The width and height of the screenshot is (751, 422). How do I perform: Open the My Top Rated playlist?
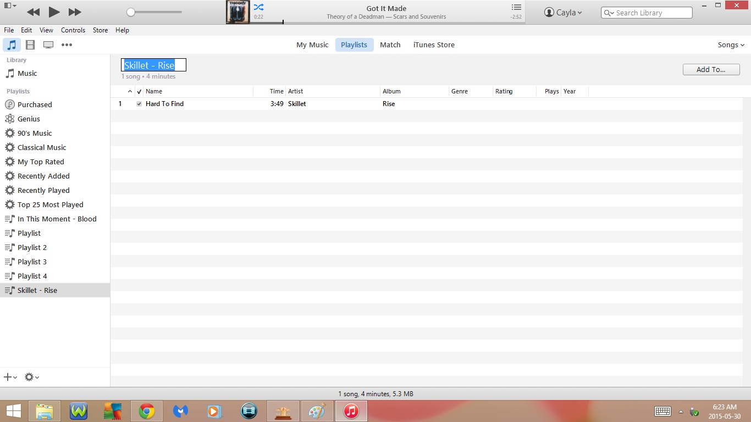pyautogui.click(x=55, y=162)
